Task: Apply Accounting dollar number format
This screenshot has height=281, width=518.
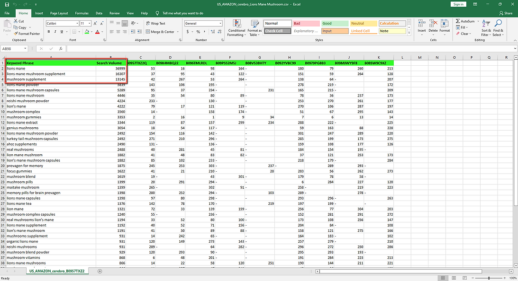Action: (x=188, y=32)
